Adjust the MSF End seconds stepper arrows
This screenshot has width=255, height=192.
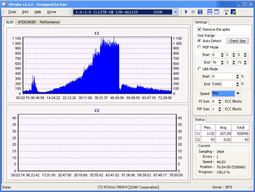click(x=234, y=62)
